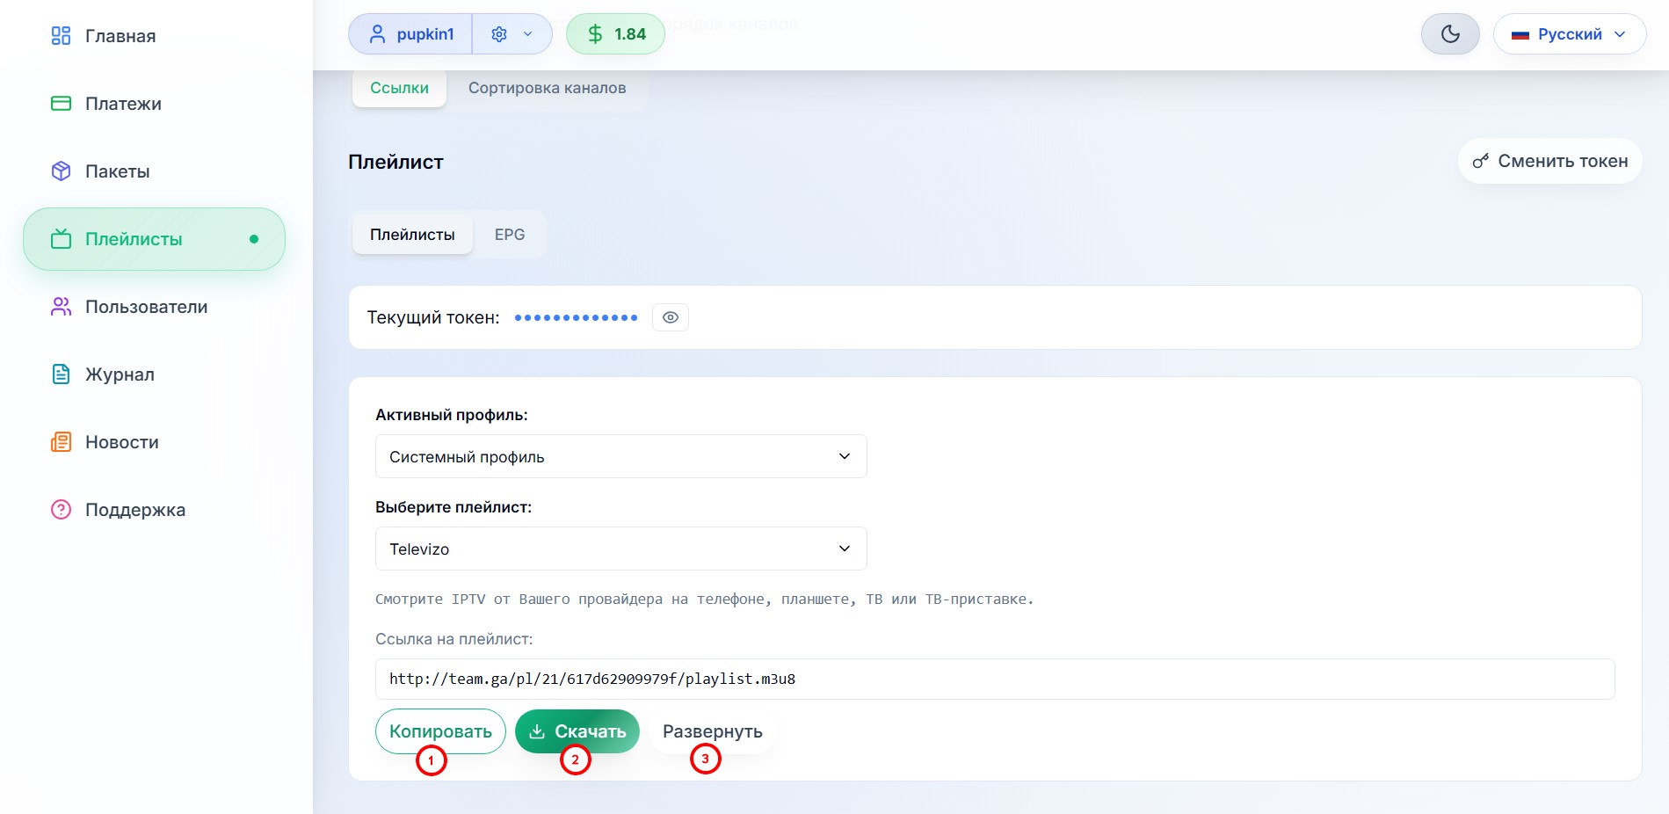Open Платежи via the card icon
1669x814 pixels.
pyautogui.click(x=61, y=104)
